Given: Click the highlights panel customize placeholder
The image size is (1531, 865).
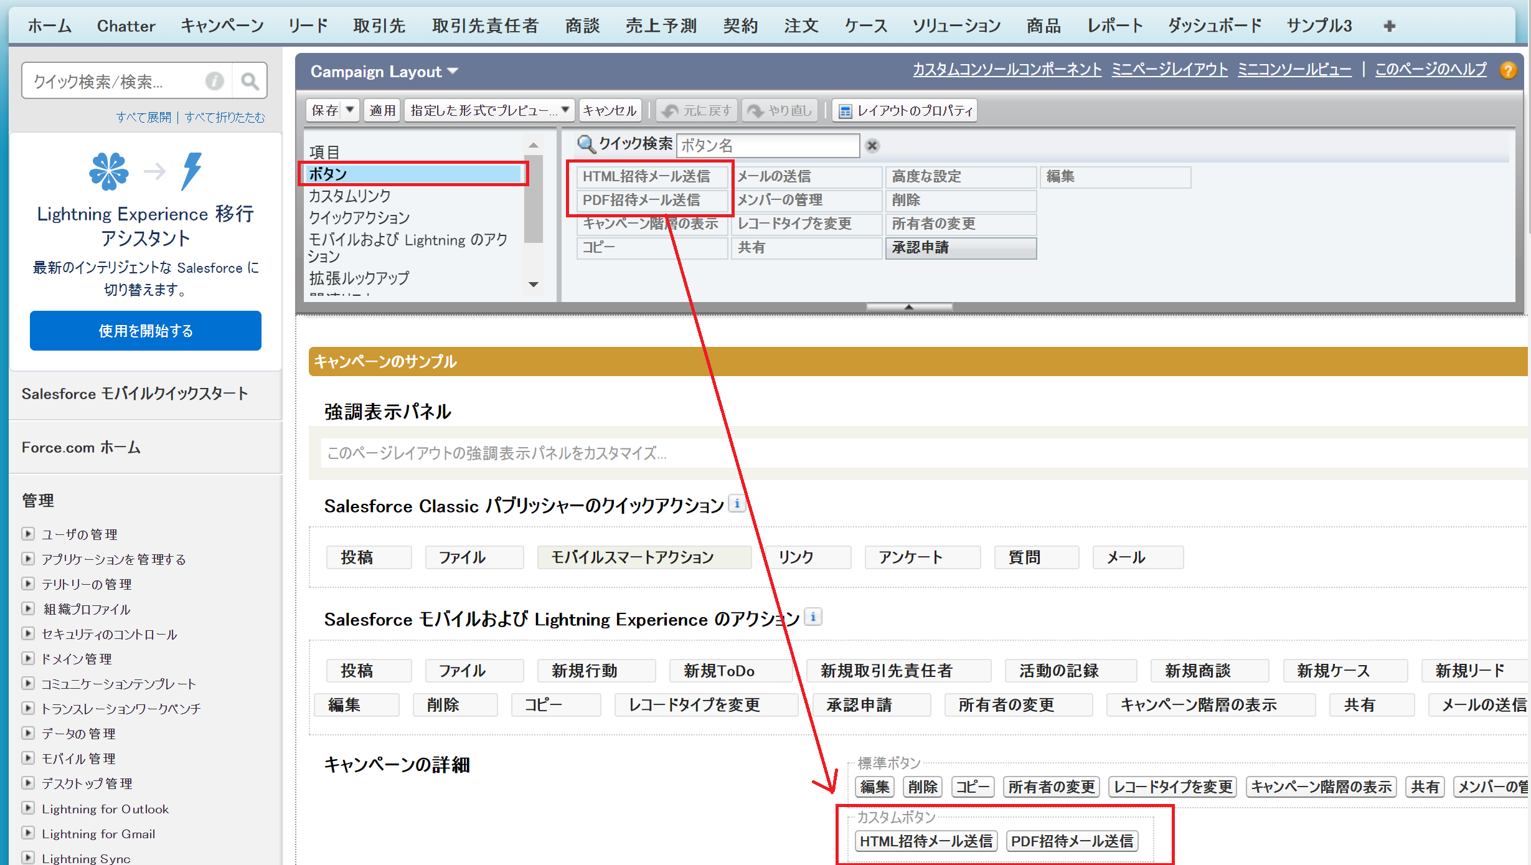Looking at the screenshot, I should click(x=925, y=453).
